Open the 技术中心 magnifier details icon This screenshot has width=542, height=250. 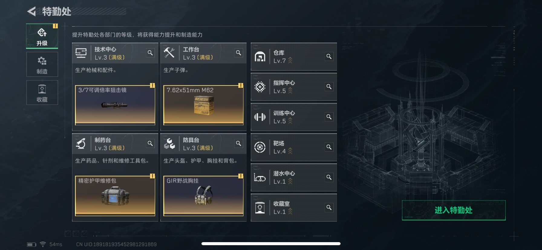[150, 53]
